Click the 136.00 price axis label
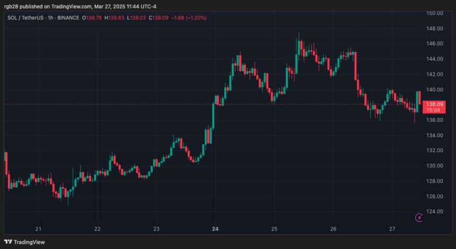Viewport: 456px width, 249px height. coord(434,120)
